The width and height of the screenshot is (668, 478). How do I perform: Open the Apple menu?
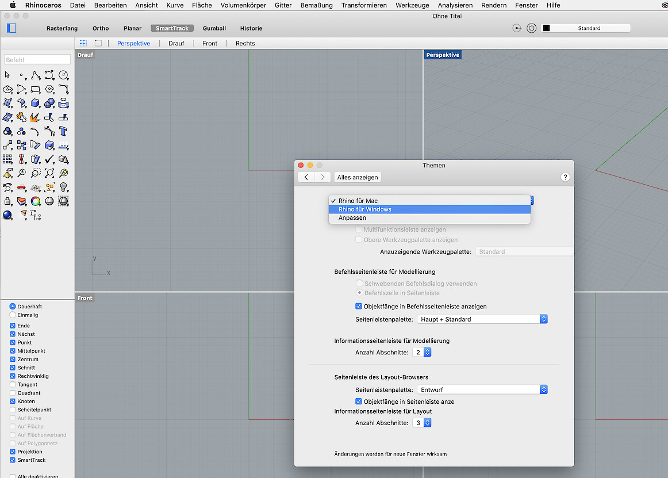point(13,5)
